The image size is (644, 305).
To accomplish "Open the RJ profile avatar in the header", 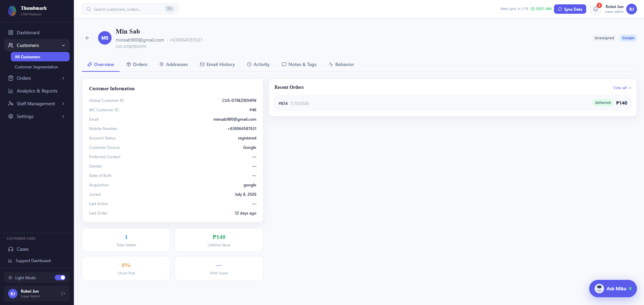I will click(x=632, y=9).
